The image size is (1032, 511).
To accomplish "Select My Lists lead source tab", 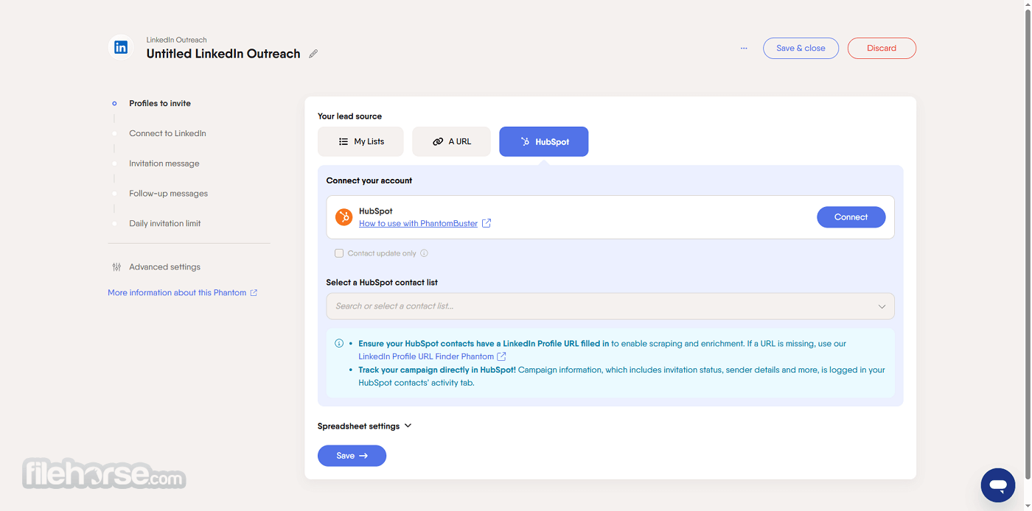I will coord(360,141).
